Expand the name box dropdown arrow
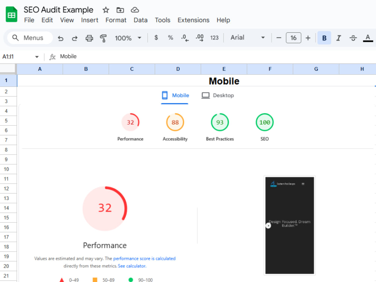 (37, 57)
